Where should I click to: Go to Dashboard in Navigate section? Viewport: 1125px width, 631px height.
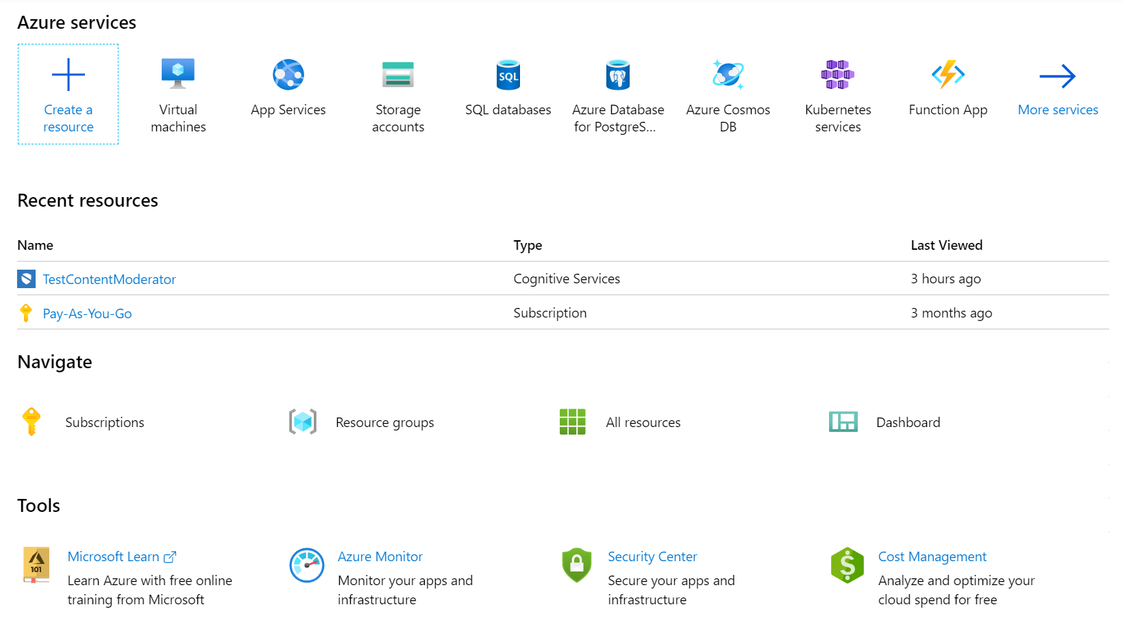[x=908, y=422]
